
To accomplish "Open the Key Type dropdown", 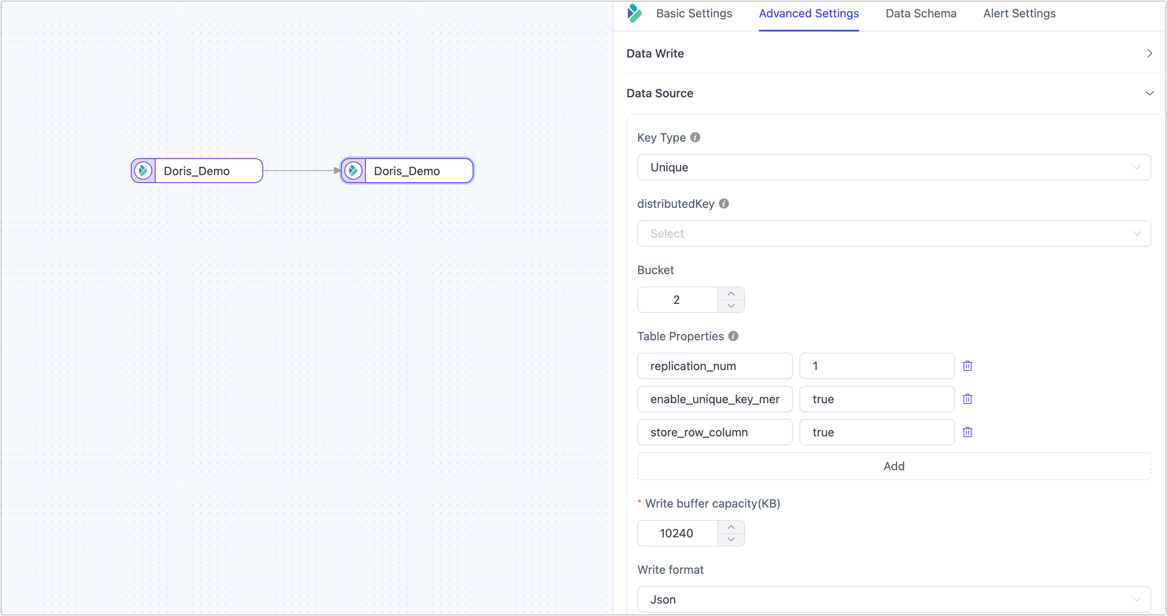I will pyautogui.click(x=893, y=167).
